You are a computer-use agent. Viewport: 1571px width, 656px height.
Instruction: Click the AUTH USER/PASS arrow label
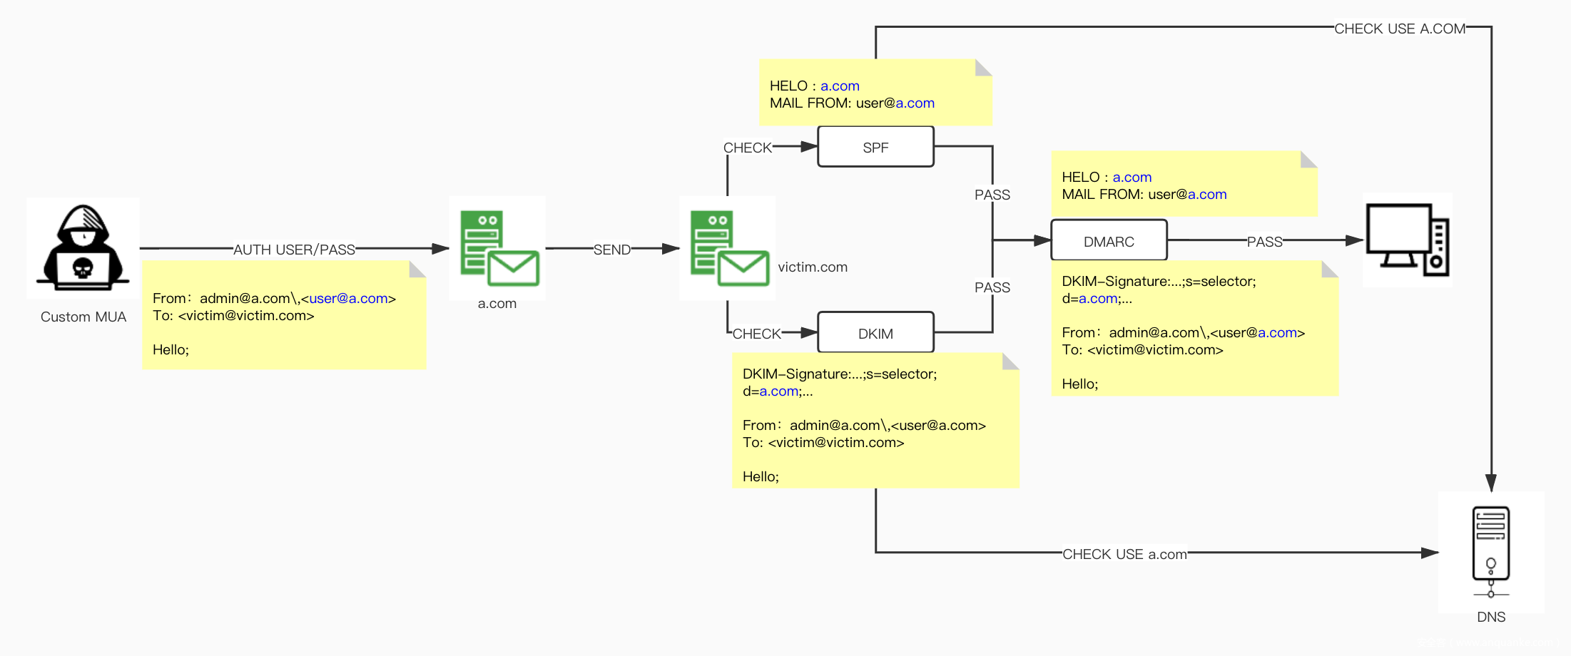294,250
